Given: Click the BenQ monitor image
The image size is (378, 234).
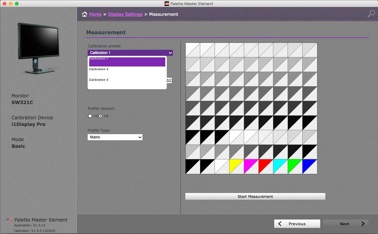Looking at the screenshot, I should (38, 48).
